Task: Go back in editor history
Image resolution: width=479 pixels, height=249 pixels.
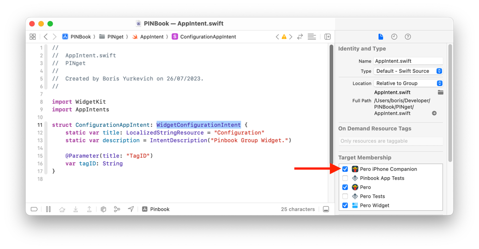Action: point(46,36)
